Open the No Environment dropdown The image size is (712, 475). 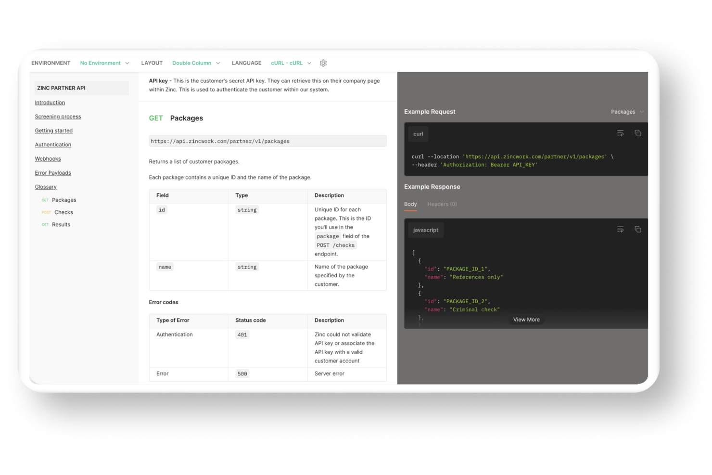coord(104,63)
